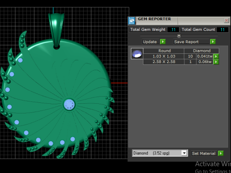This screenshot has width=231, height=173.
Task: Click the Total Gem Weight label
Action: [x=148, y=30]
